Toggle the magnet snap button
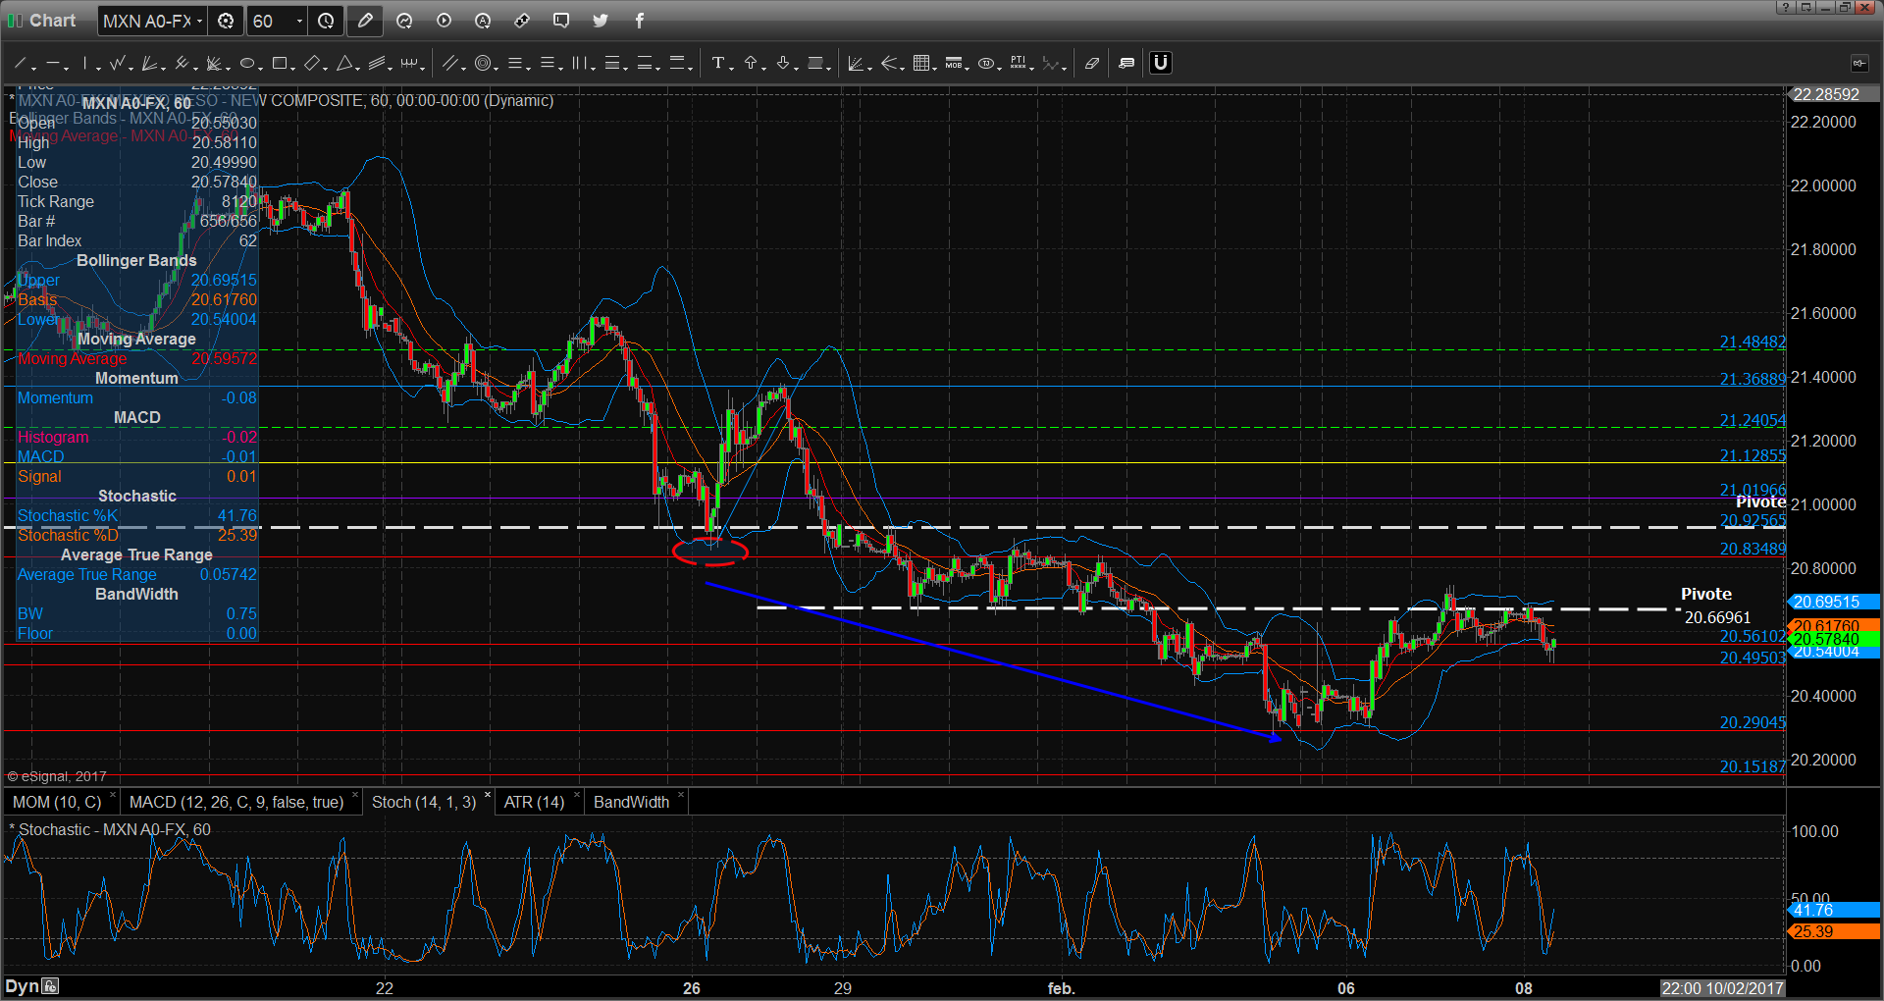The image size is (1884, 1001). coord(1161,63)
